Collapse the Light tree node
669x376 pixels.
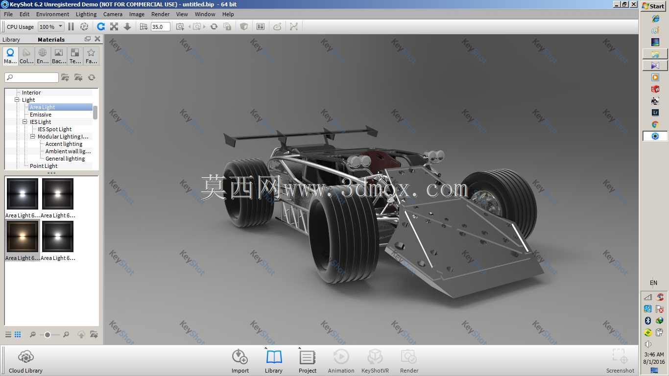pyautogui.click(x=17, y=100)
